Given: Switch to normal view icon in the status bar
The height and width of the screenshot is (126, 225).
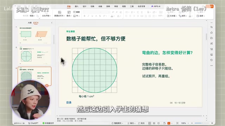Looking at the screenshot, I should tap(149, 123).
